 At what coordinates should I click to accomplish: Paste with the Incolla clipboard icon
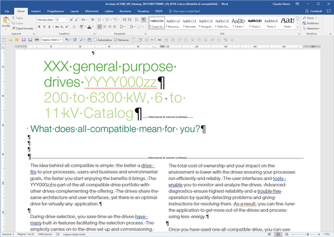click(x=6, y=20)
